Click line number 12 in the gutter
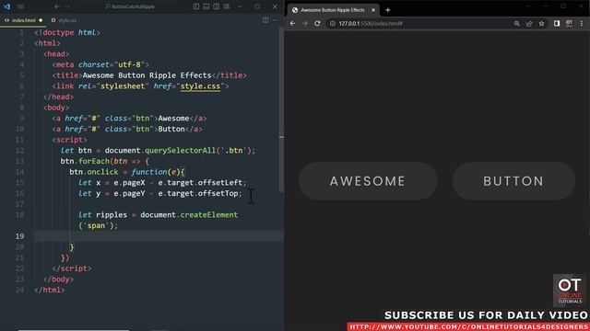 [20, 151]
